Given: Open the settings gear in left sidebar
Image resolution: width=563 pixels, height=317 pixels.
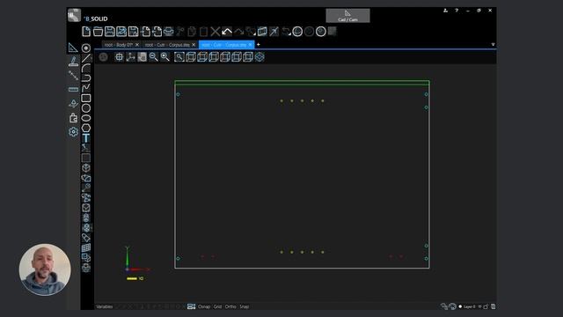Looking at the screenshot, I should (73, 132).
